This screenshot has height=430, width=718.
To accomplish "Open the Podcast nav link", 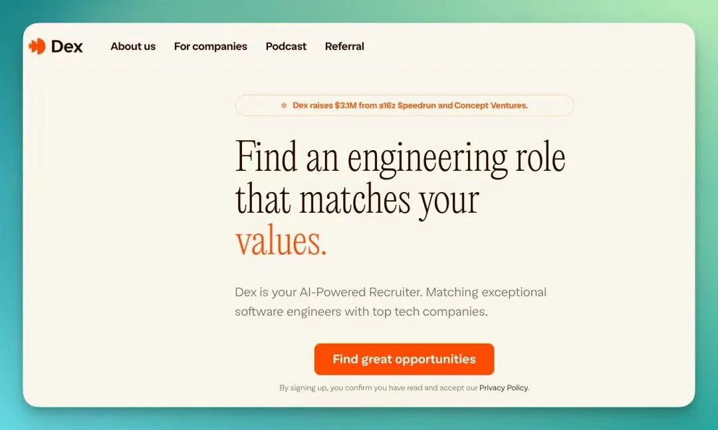I will [286, 47].
